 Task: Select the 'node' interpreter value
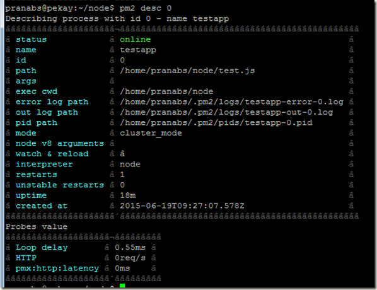point(130,165)
